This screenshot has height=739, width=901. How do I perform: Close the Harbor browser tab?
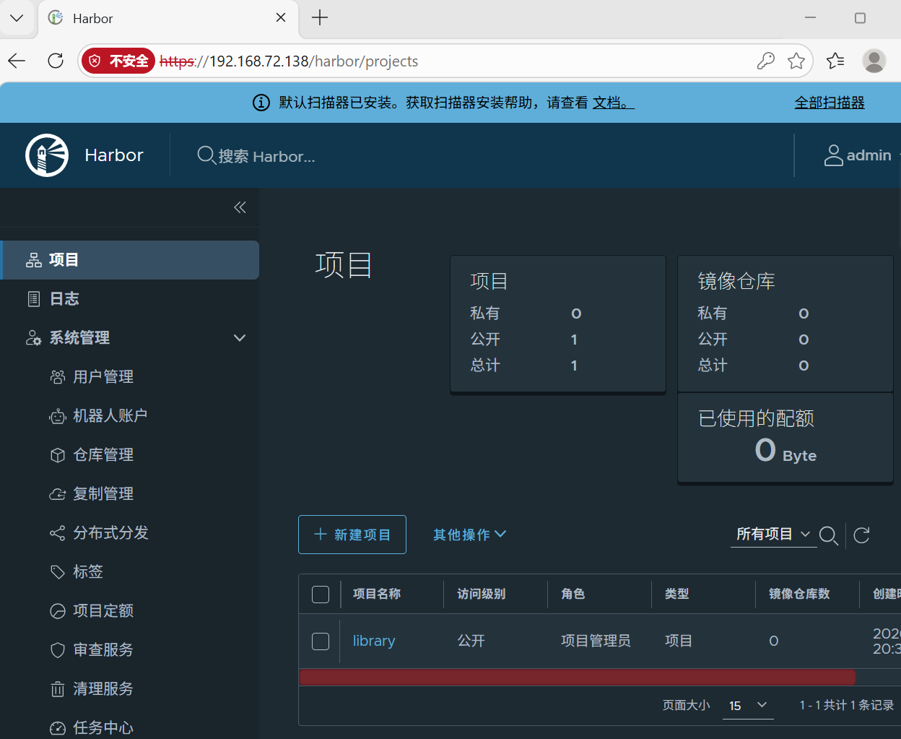[x=281, y=18]
